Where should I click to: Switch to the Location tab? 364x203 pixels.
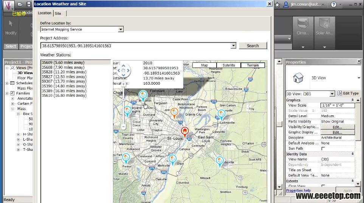click(x=45, y=13)
